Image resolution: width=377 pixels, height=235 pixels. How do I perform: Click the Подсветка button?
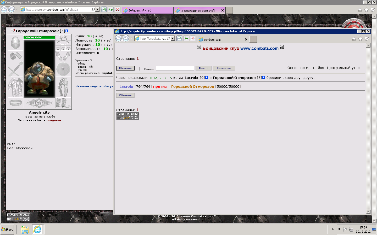[x=224, y=68]
